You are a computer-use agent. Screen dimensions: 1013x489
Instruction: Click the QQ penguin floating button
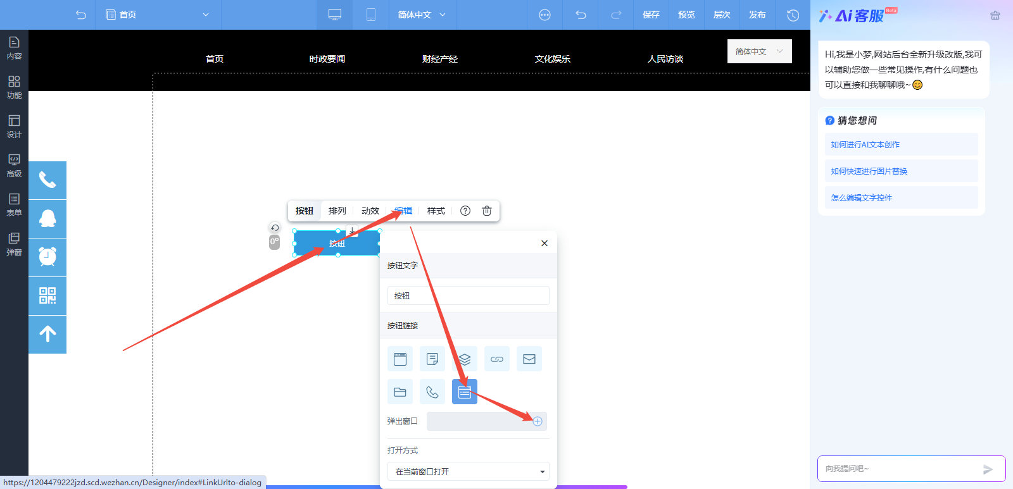tap(47, 219)
